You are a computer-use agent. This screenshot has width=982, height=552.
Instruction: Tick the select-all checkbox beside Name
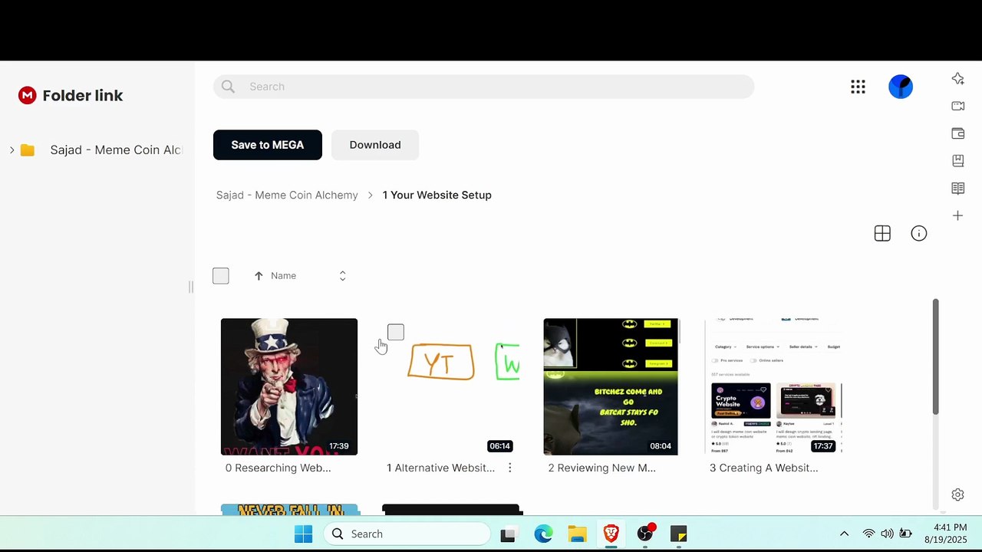tap(221, 276)
